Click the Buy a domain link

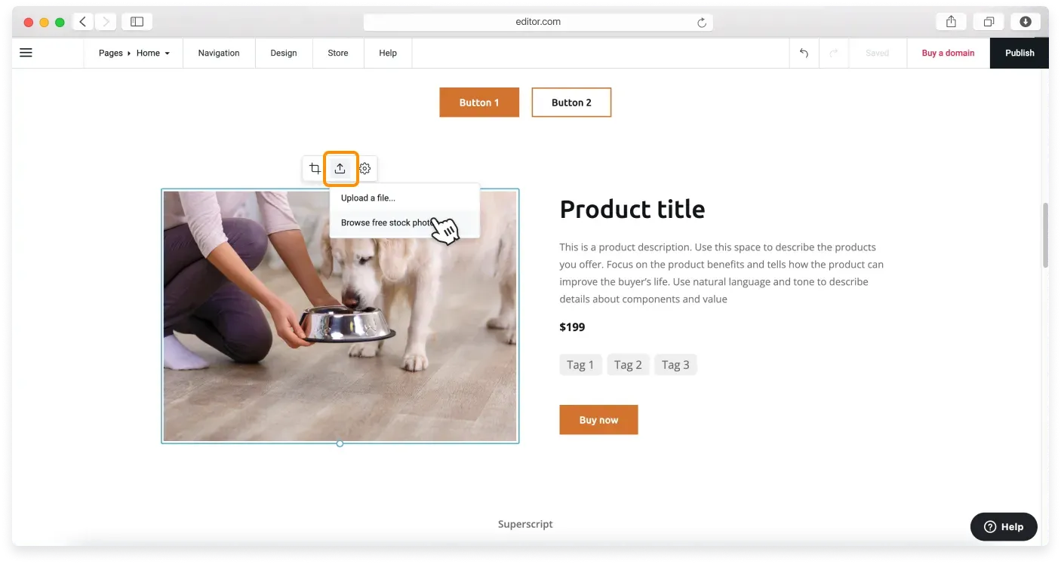tap(948, 53)
